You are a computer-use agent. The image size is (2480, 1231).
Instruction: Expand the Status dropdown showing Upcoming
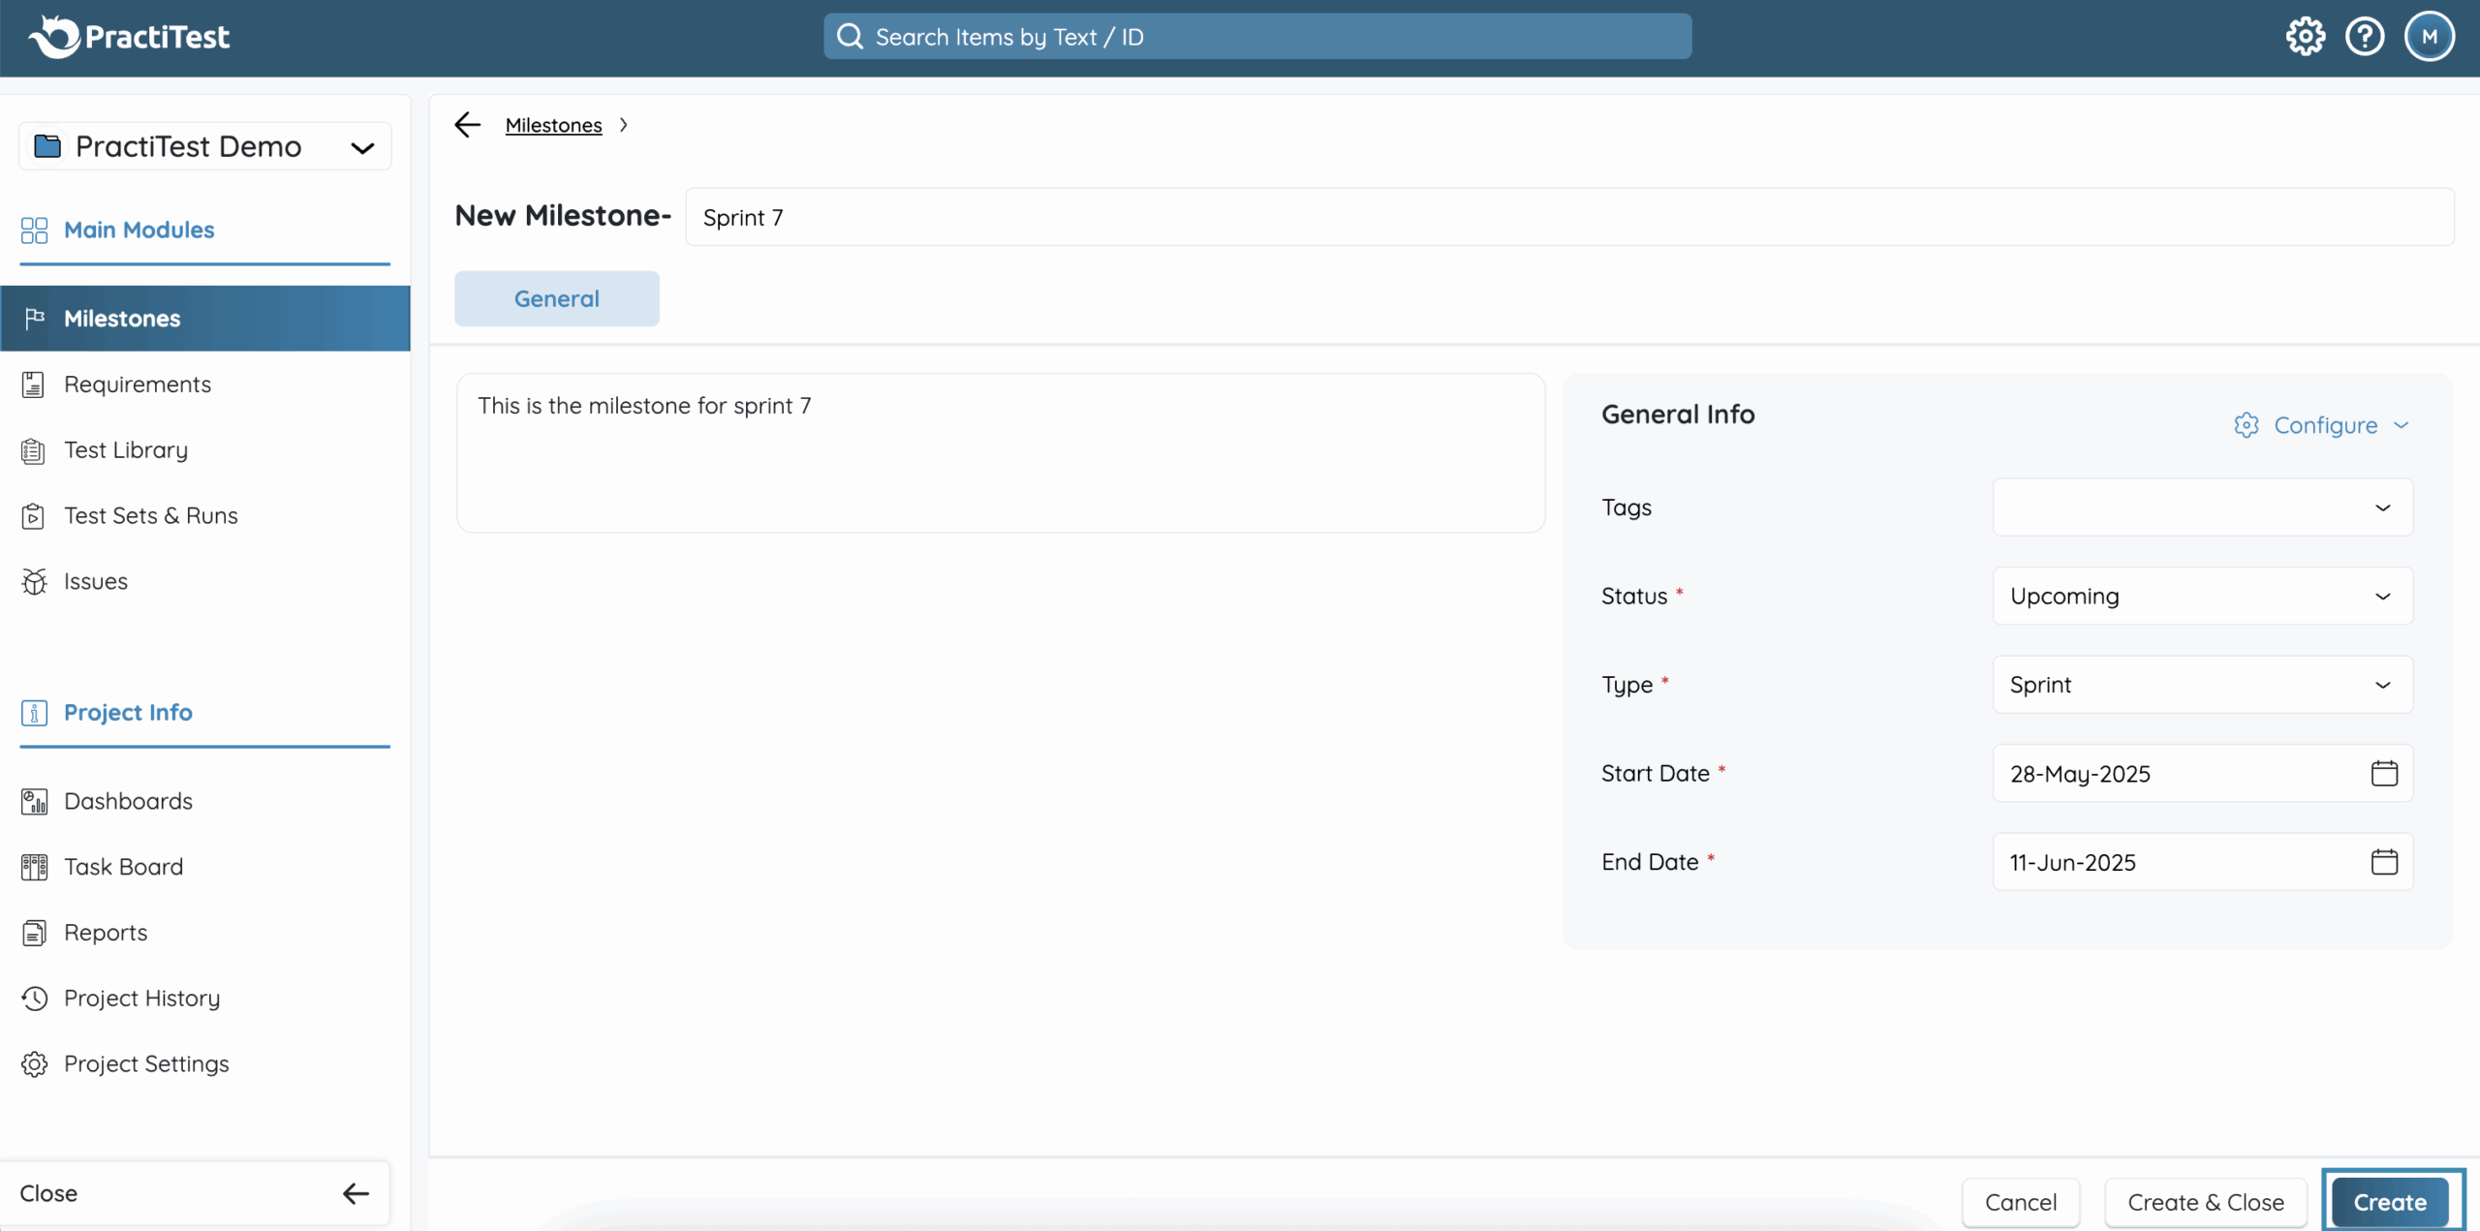tap(2202, 596)
